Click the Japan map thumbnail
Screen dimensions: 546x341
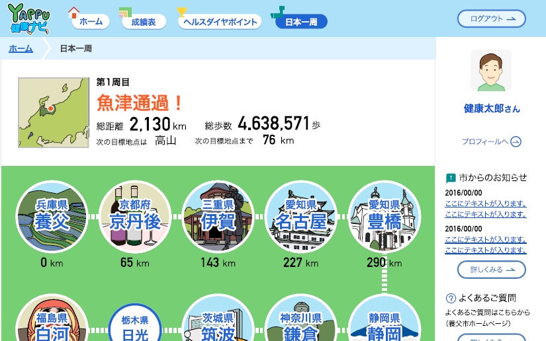coord(54,112)
